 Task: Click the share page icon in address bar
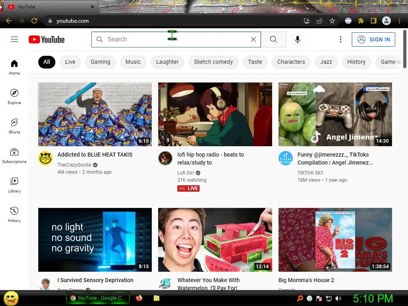tap(320, 21)
